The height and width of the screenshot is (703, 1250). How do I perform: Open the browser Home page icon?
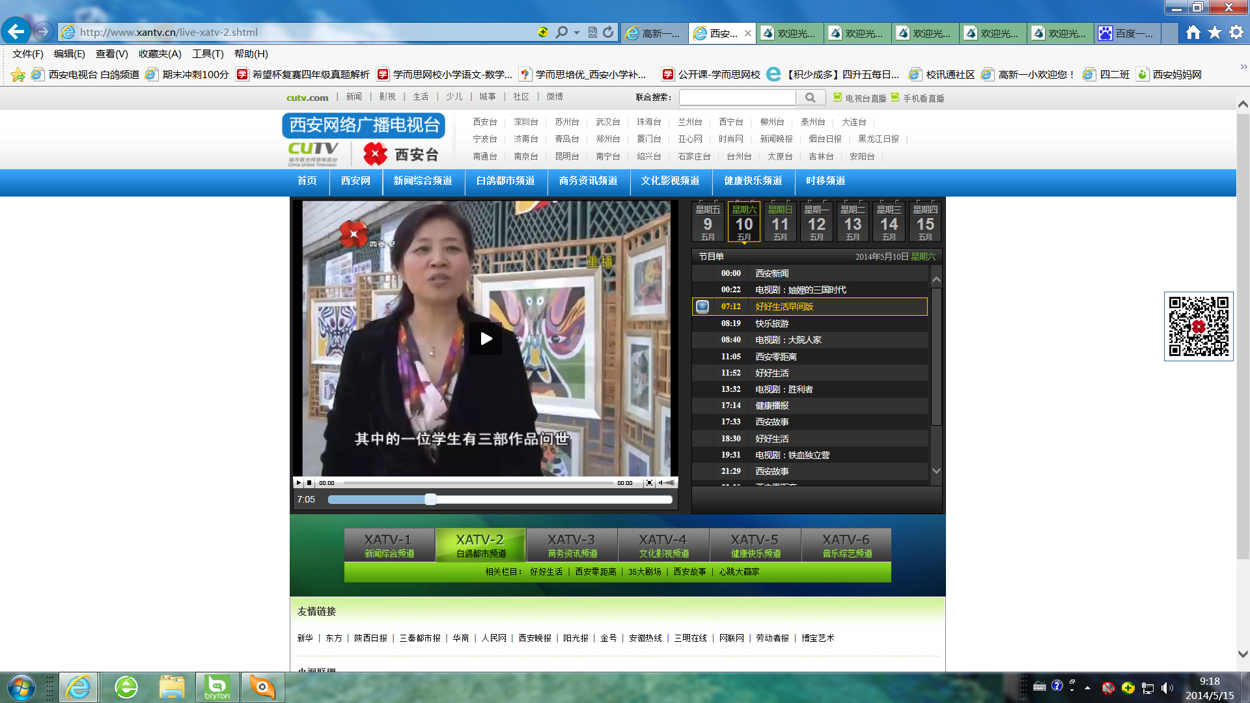(1193, 32)
